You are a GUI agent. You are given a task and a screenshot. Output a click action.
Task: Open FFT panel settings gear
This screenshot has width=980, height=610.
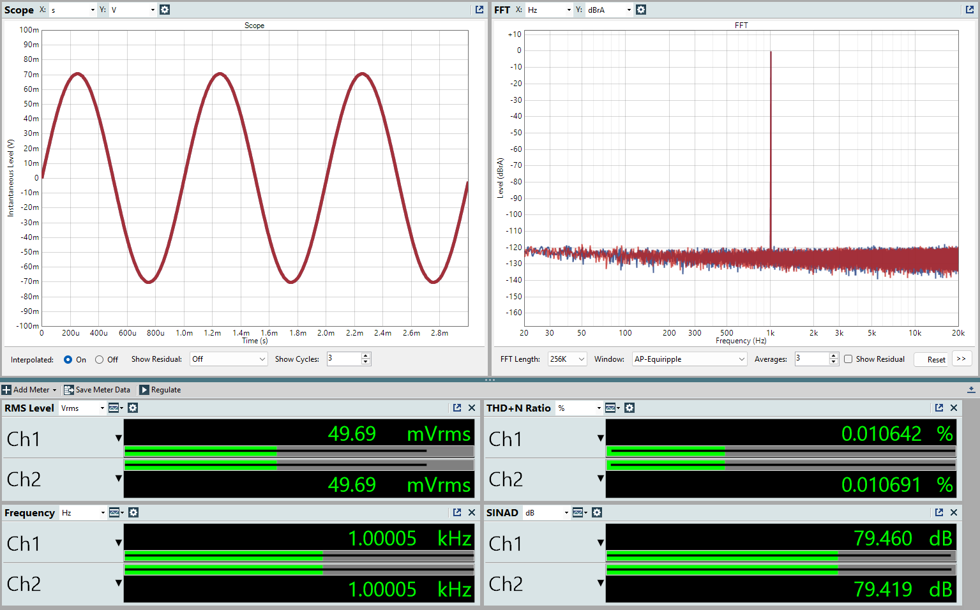(x=641, y=10)
